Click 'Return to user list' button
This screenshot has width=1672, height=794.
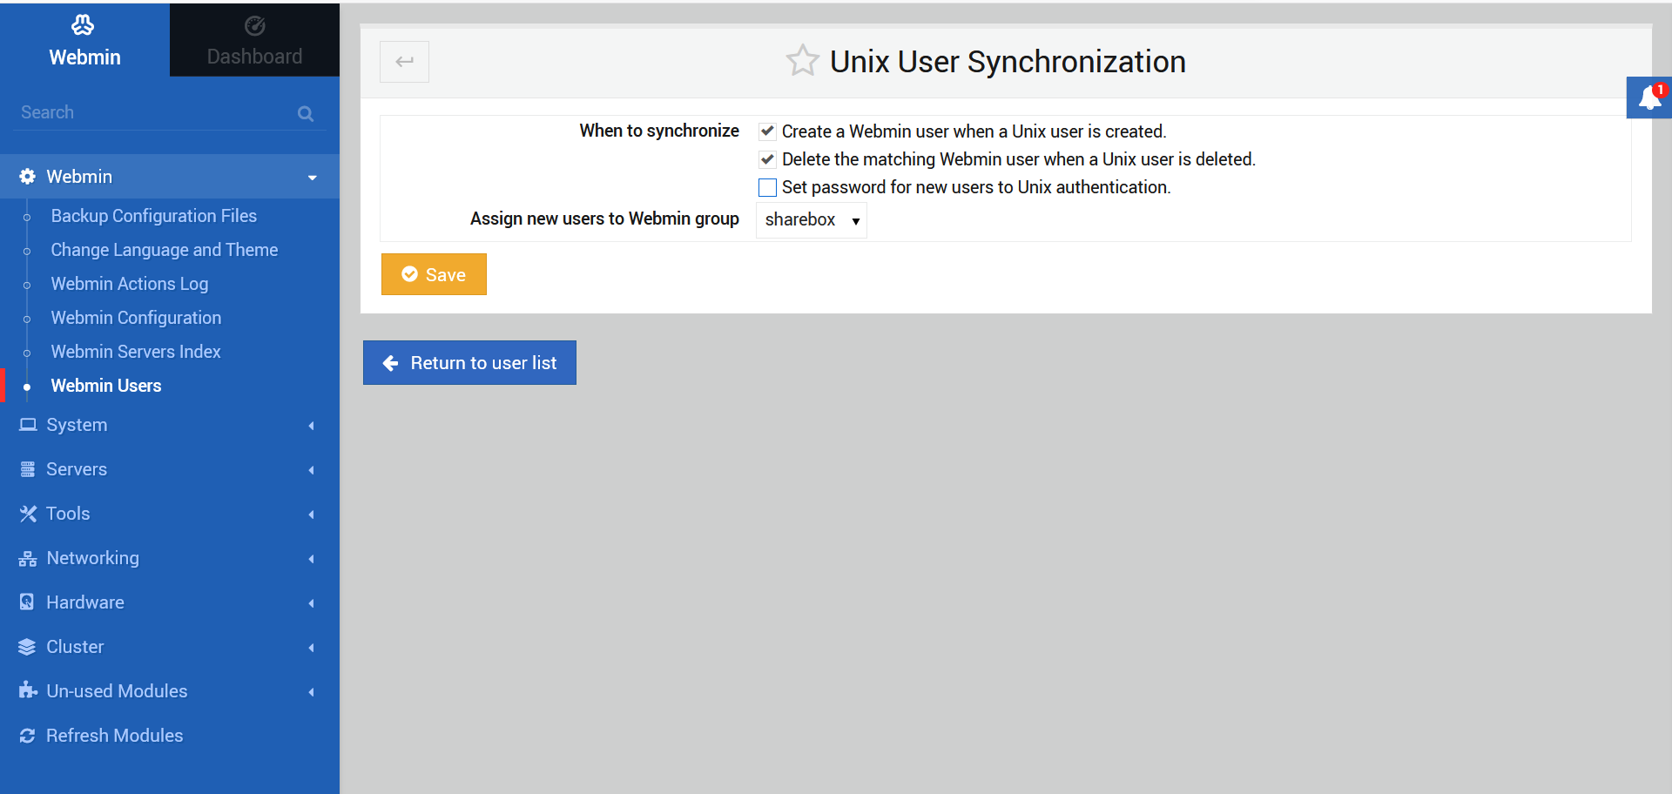click(x=469, y=362)
